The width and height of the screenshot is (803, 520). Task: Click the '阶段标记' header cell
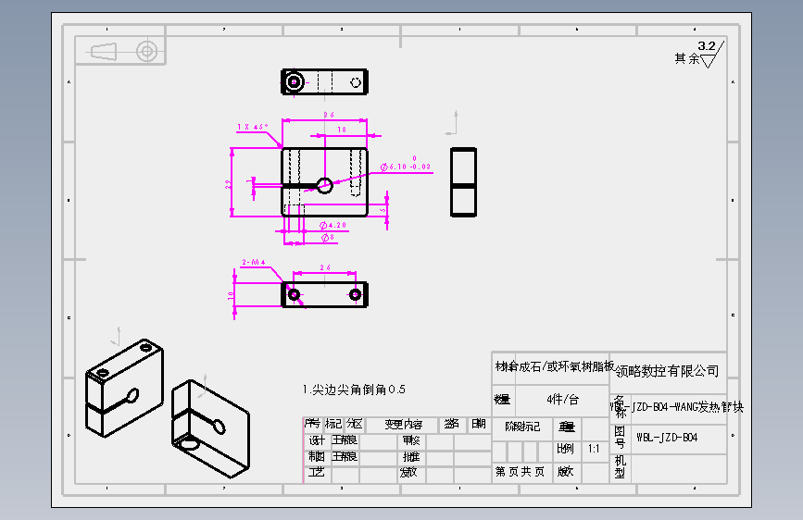point(522,427)
